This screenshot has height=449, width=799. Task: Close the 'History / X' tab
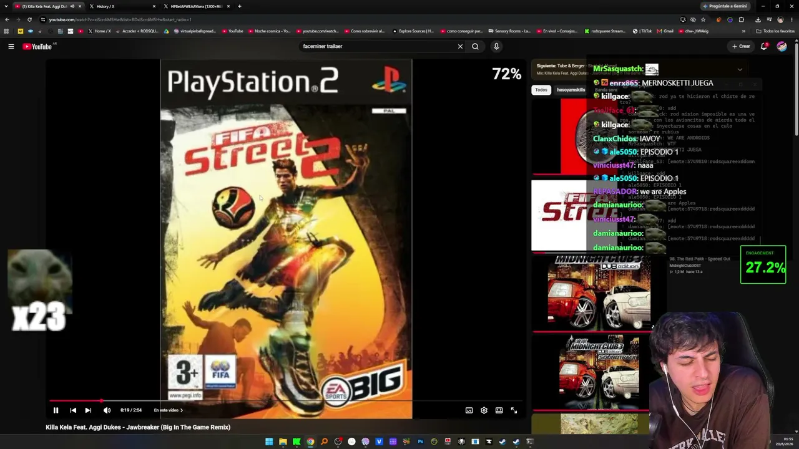pos(154,6)
